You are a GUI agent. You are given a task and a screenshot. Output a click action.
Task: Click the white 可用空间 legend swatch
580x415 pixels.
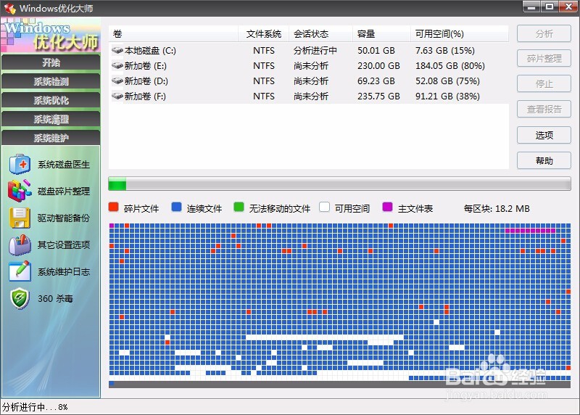324,207
